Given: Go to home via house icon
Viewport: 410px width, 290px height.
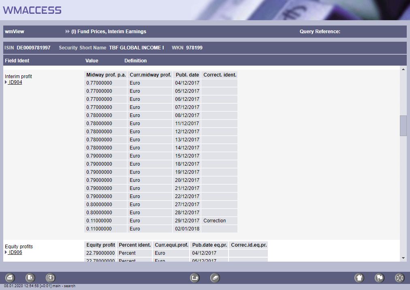Looking at the screenshot, I should click(359, 278).
